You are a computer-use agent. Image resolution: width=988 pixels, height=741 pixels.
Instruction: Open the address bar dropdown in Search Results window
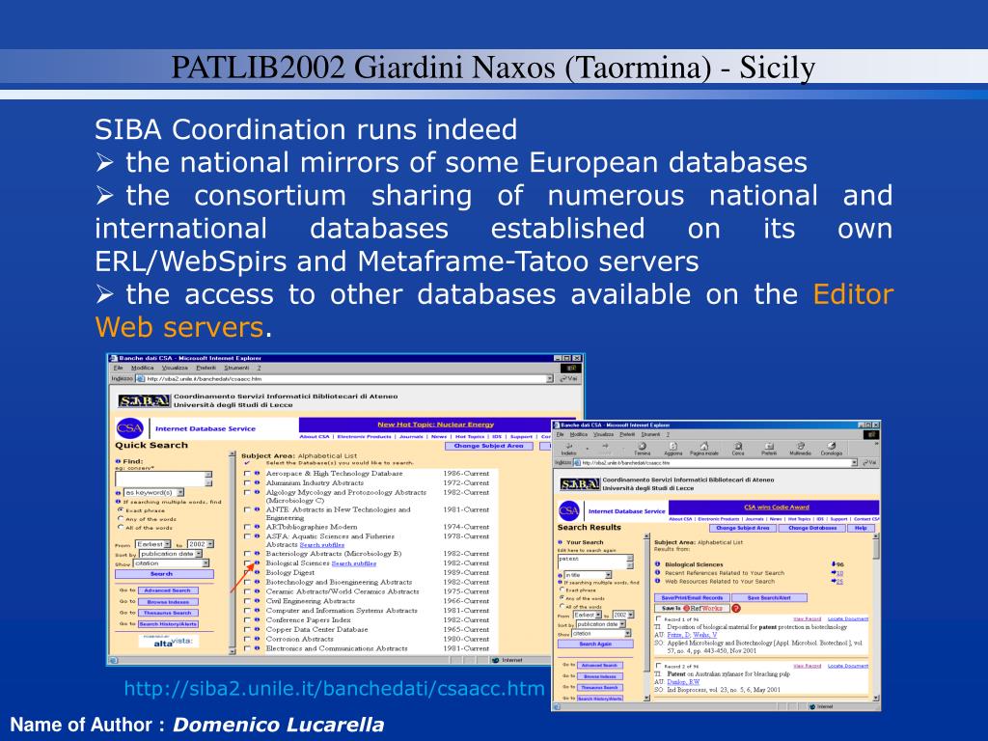[x=855, y=462]
